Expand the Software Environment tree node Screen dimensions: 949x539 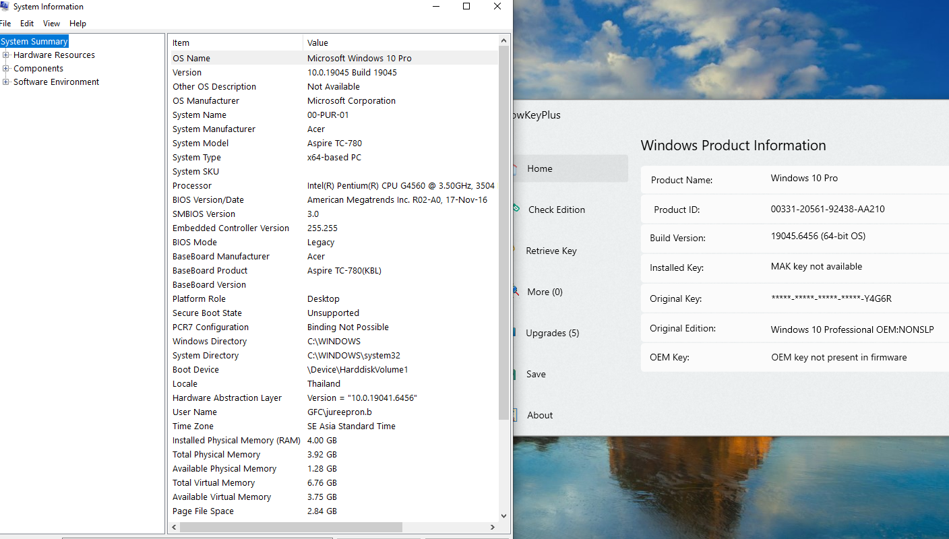(6, 82)
